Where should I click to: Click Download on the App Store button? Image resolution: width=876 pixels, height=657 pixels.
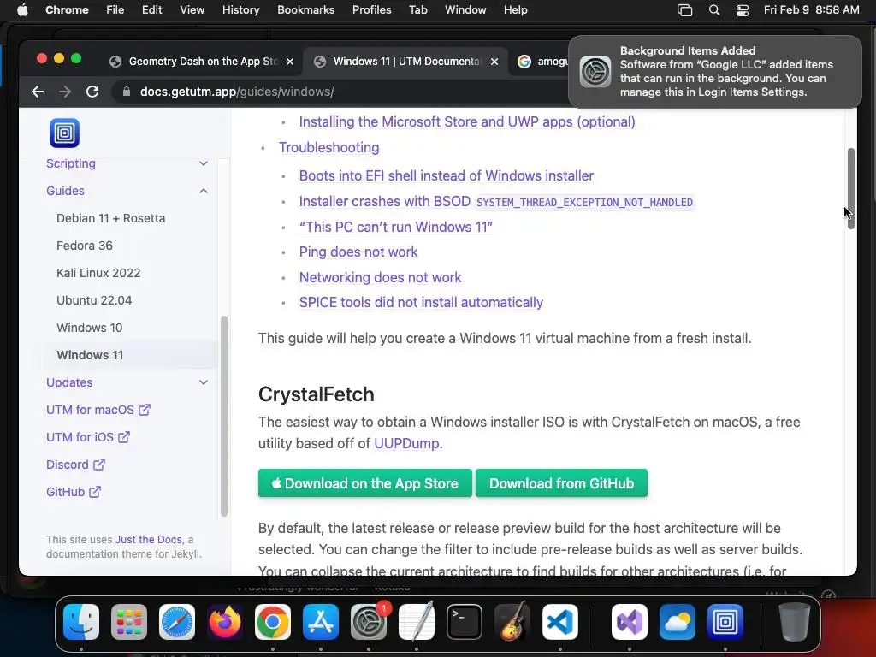coord(364,483)
